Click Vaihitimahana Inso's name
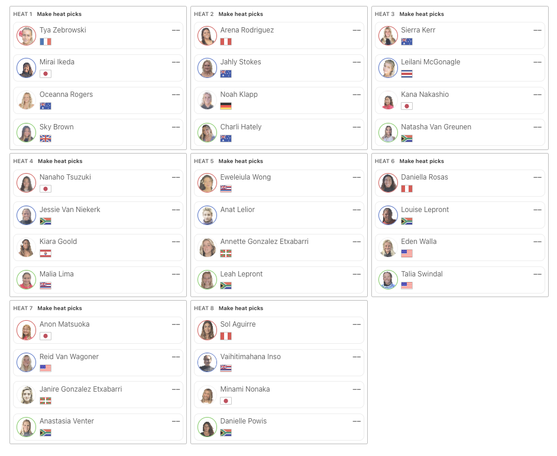This screenshot has width=557, height=456. click(251, 357)
